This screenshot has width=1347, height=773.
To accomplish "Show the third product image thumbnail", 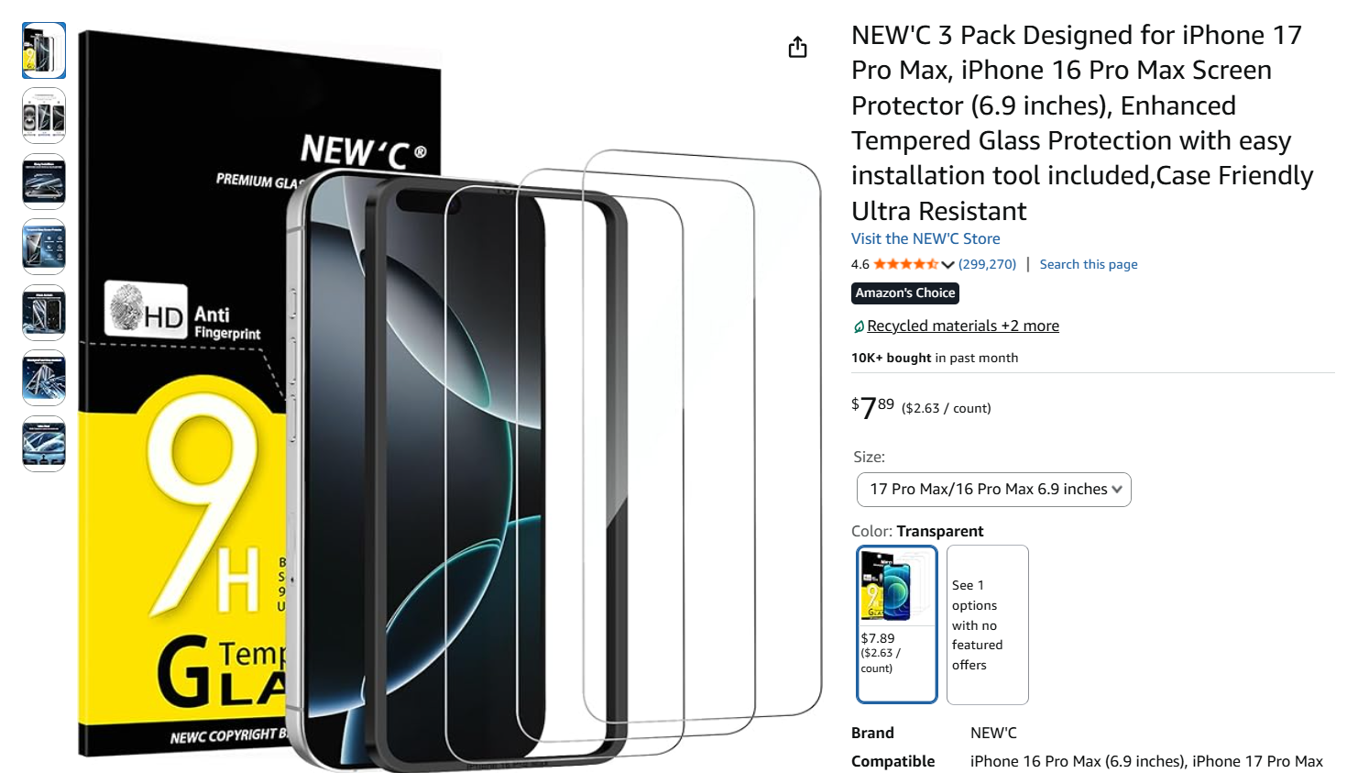I will click(44, 182).
